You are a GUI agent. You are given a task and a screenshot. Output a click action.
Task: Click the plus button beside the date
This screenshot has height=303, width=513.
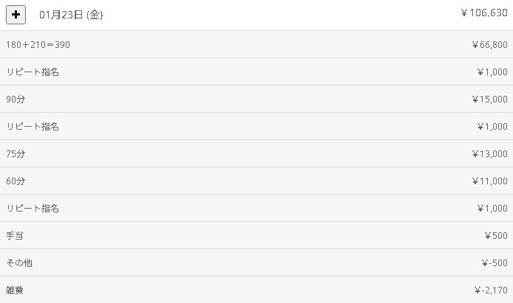pyautogui.click(x=16, y=15)
